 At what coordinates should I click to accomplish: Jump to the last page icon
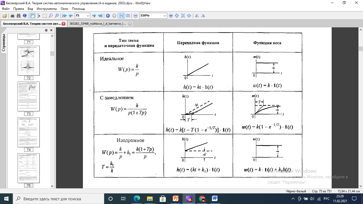100,16
